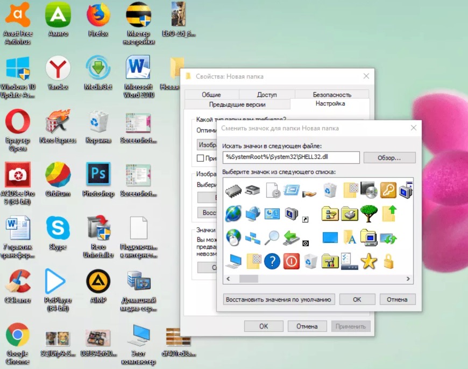Select the checklist taskbar icon

coord(349,261)
